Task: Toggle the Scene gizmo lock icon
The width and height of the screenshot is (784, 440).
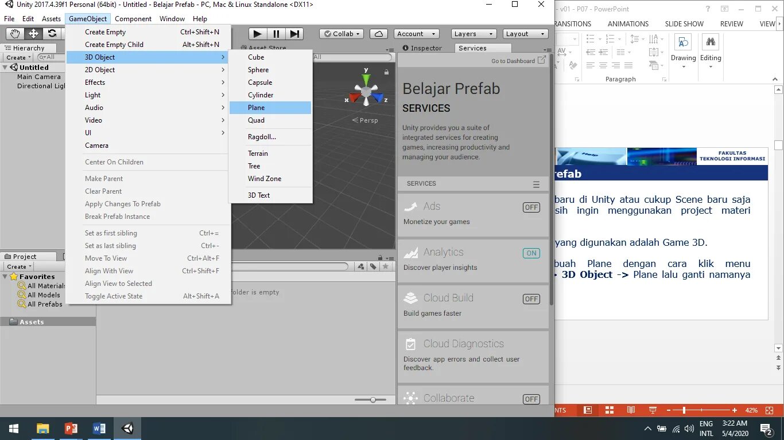Action: (386, 72)
